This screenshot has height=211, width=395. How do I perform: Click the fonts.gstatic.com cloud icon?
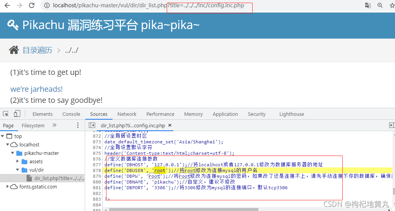(14, 187)
